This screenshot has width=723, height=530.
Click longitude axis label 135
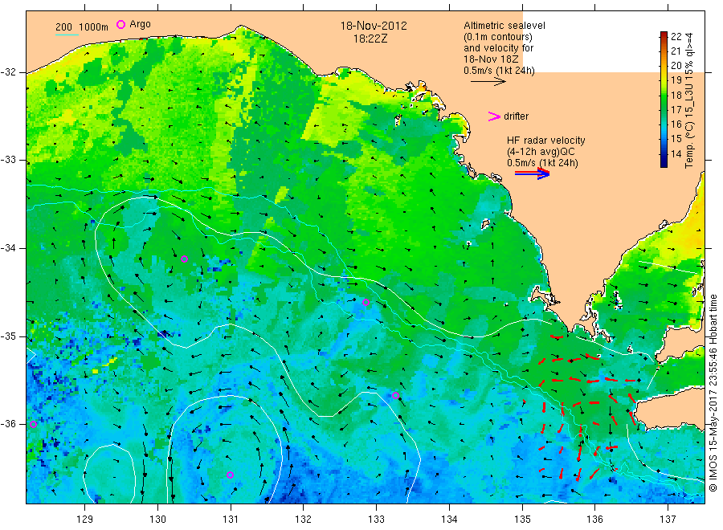coord(522,519)
